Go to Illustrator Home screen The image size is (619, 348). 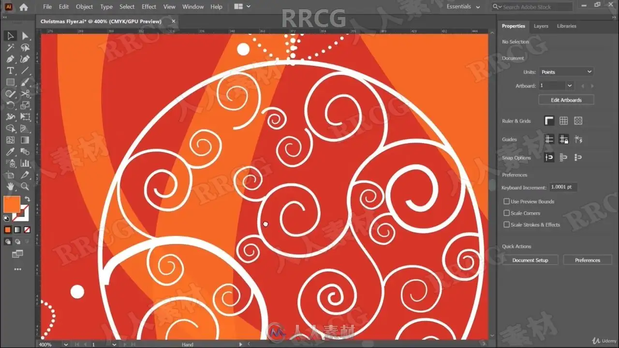(23, 7)
